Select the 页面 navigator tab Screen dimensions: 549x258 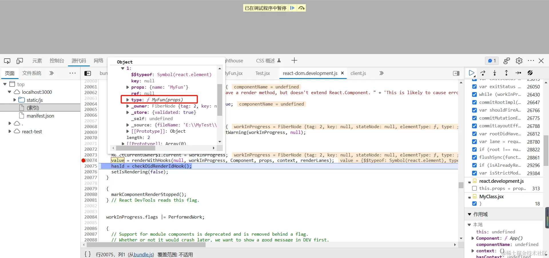10,73
